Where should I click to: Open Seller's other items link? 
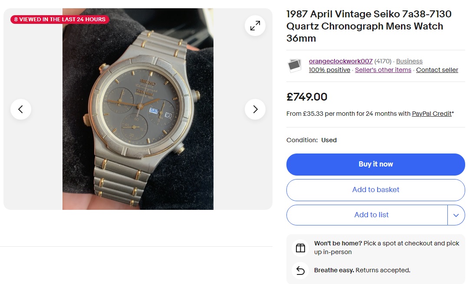tap(383, 70)
